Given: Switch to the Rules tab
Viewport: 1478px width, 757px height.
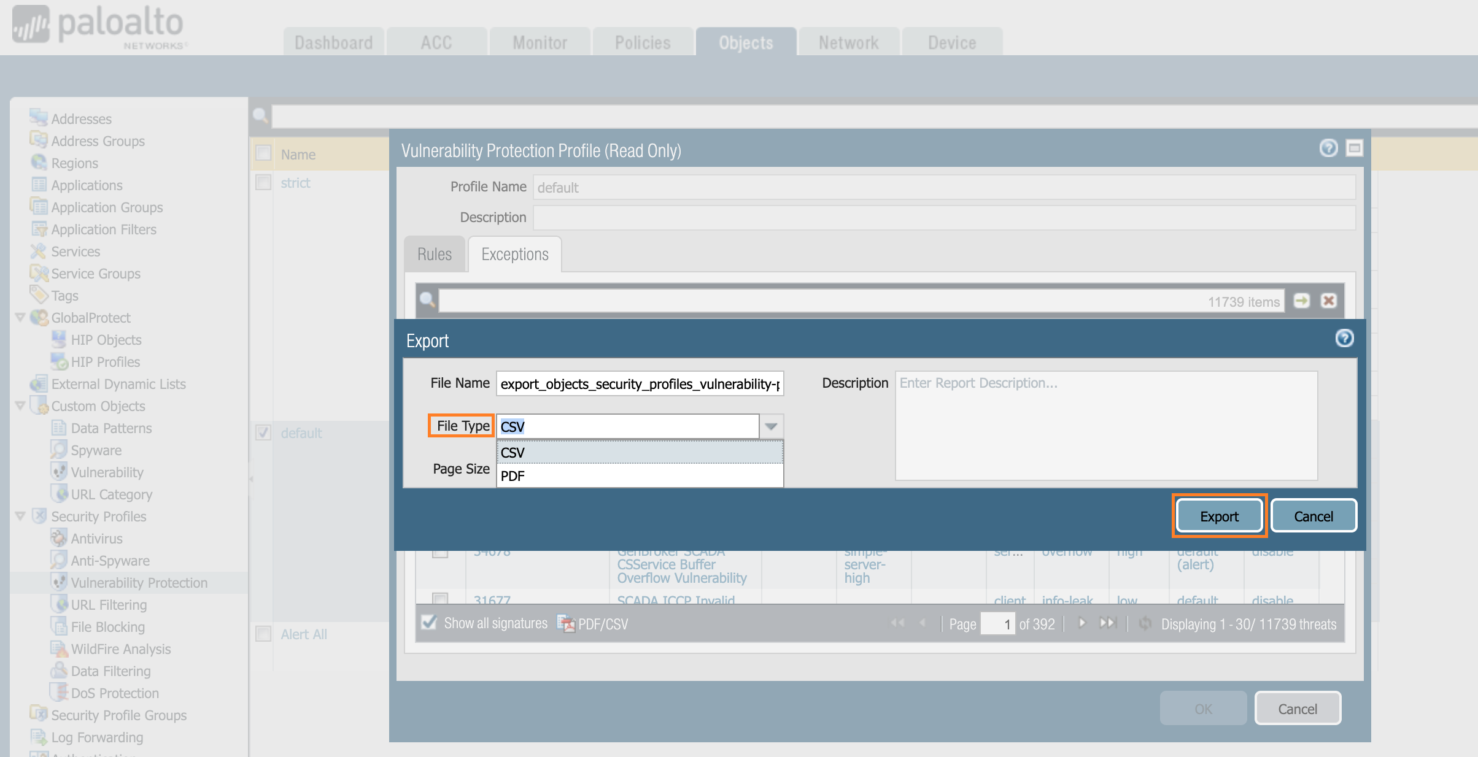Looking at the screenshot, I should pyautogui.click(x=434, y=255).
